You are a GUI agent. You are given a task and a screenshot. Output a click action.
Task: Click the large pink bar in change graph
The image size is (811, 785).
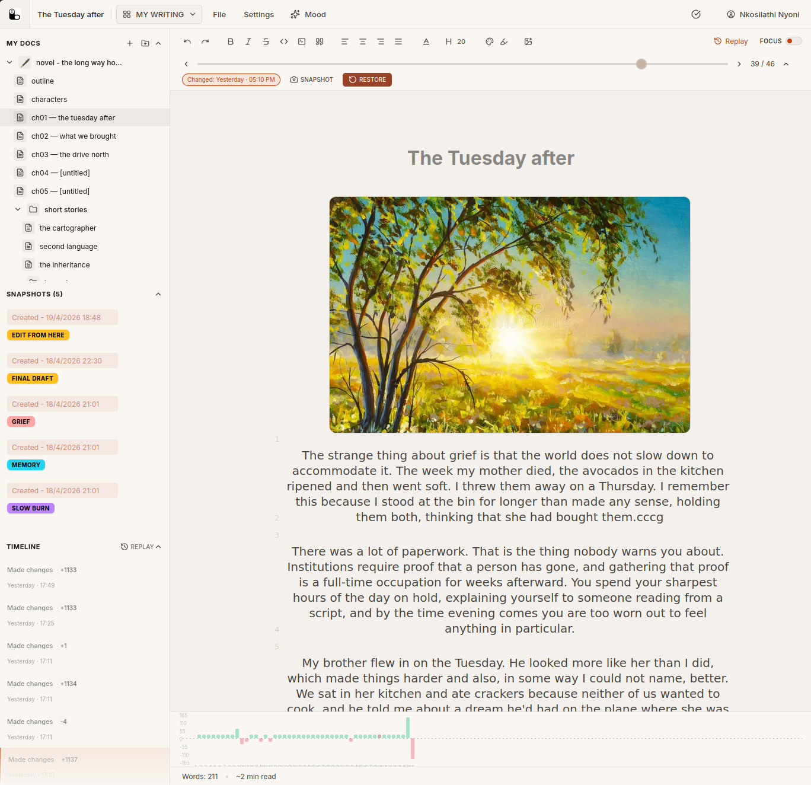[413, 748]
